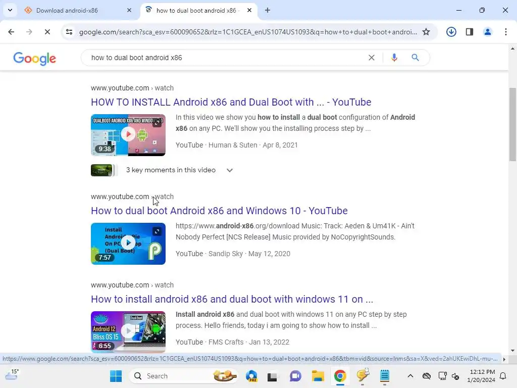Click the FMS Crafts · Jan 13, 2022 text
This screenshot has height=388, width=517.
[x=249, y=342]
